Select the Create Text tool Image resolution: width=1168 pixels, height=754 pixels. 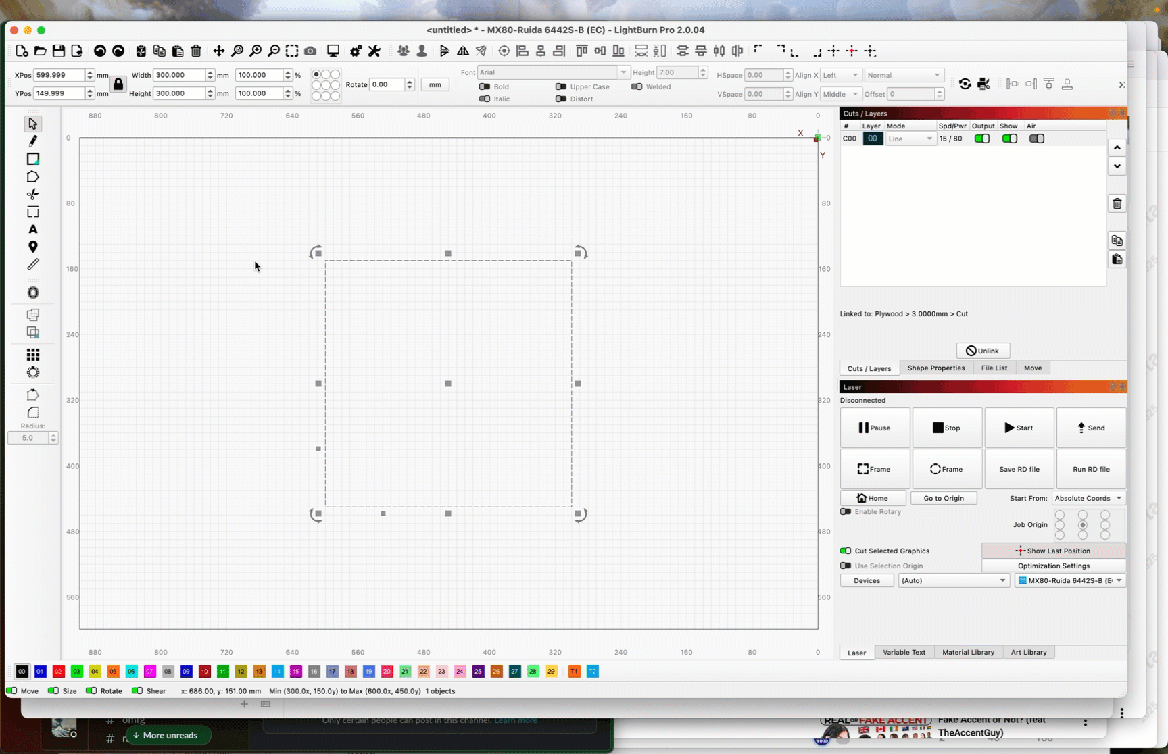click(32, 230)
